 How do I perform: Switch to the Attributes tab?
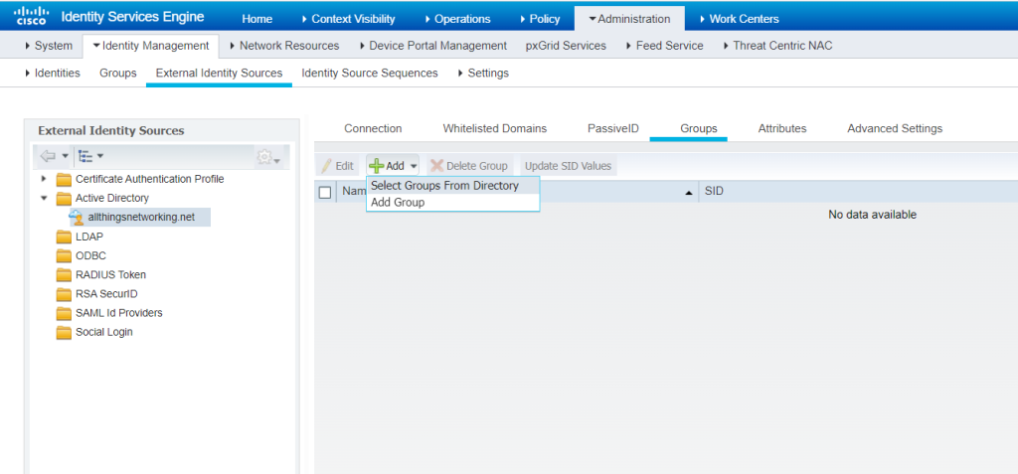(782, 128)
